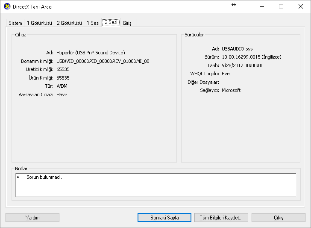Open the 1 Görüntüsü tab
Viewport: 311px width, 228px height.
coord(39,23)
